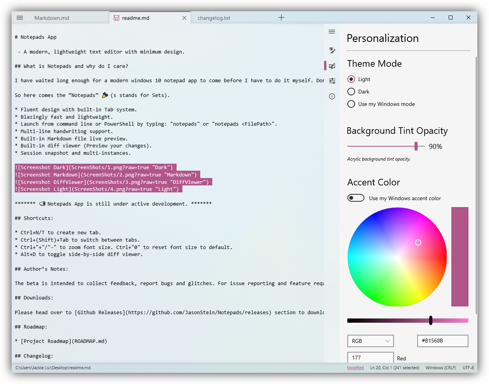This screenshot has width=489, height=384.
Task: Click the UTF-8 encoding indicator
Action: point(468,368)
